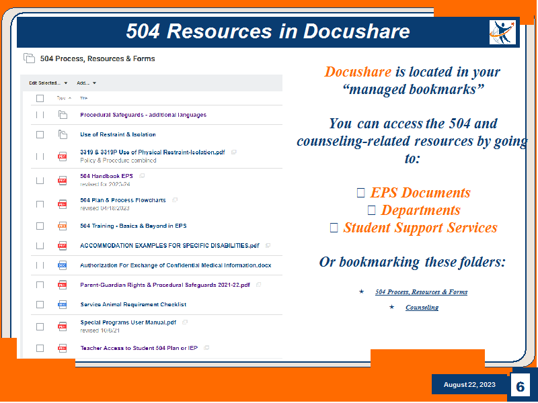
Task: Open 504 Training - Basics & Beyond in EPS
Action: (133, 226)
